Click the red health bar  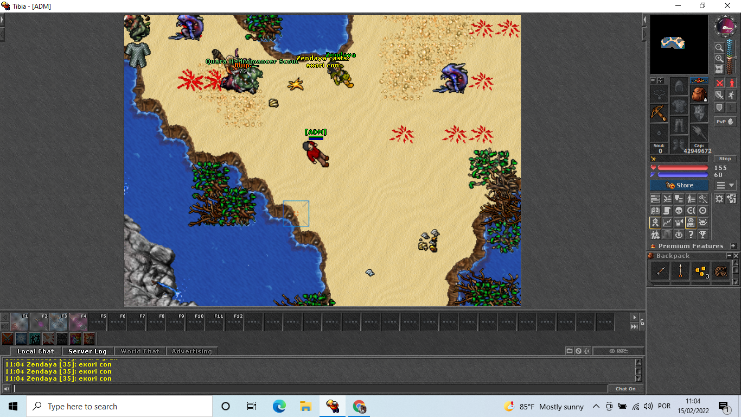pyautogui.click(x=683, y=168)
